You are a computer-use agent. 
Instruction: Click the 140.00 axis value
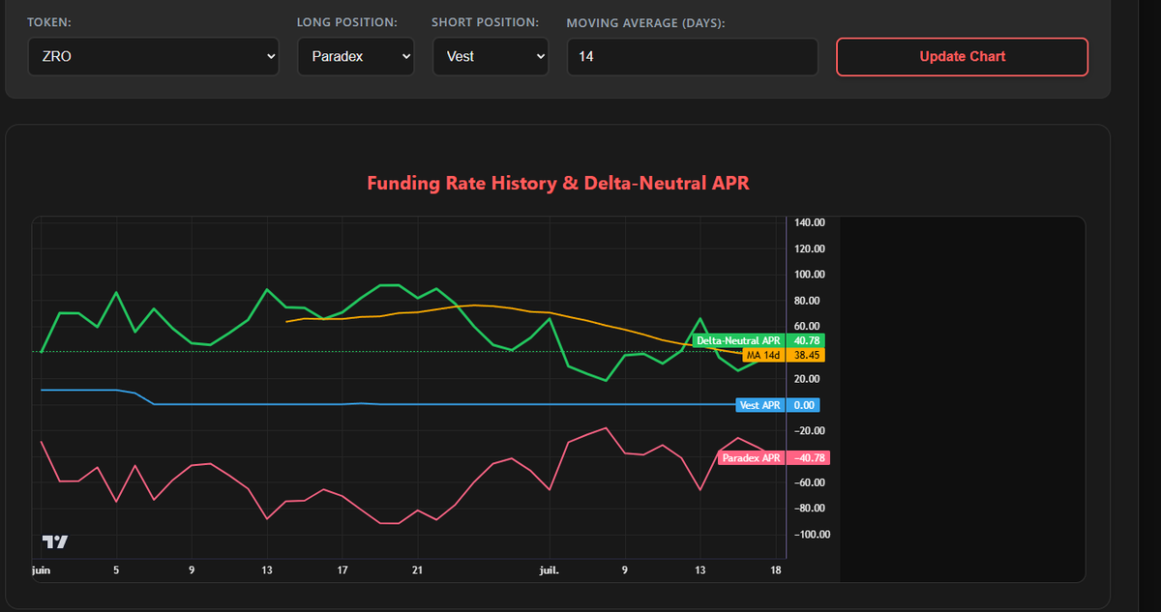pos(809,222)
